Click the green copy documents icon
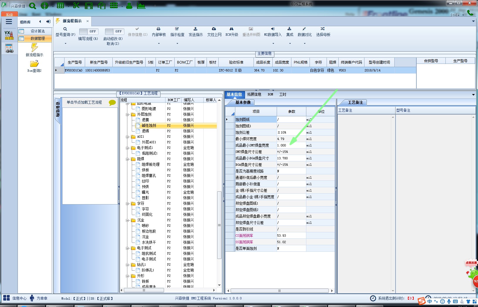This screenshot has width=478, height=307. pos(101,6)
